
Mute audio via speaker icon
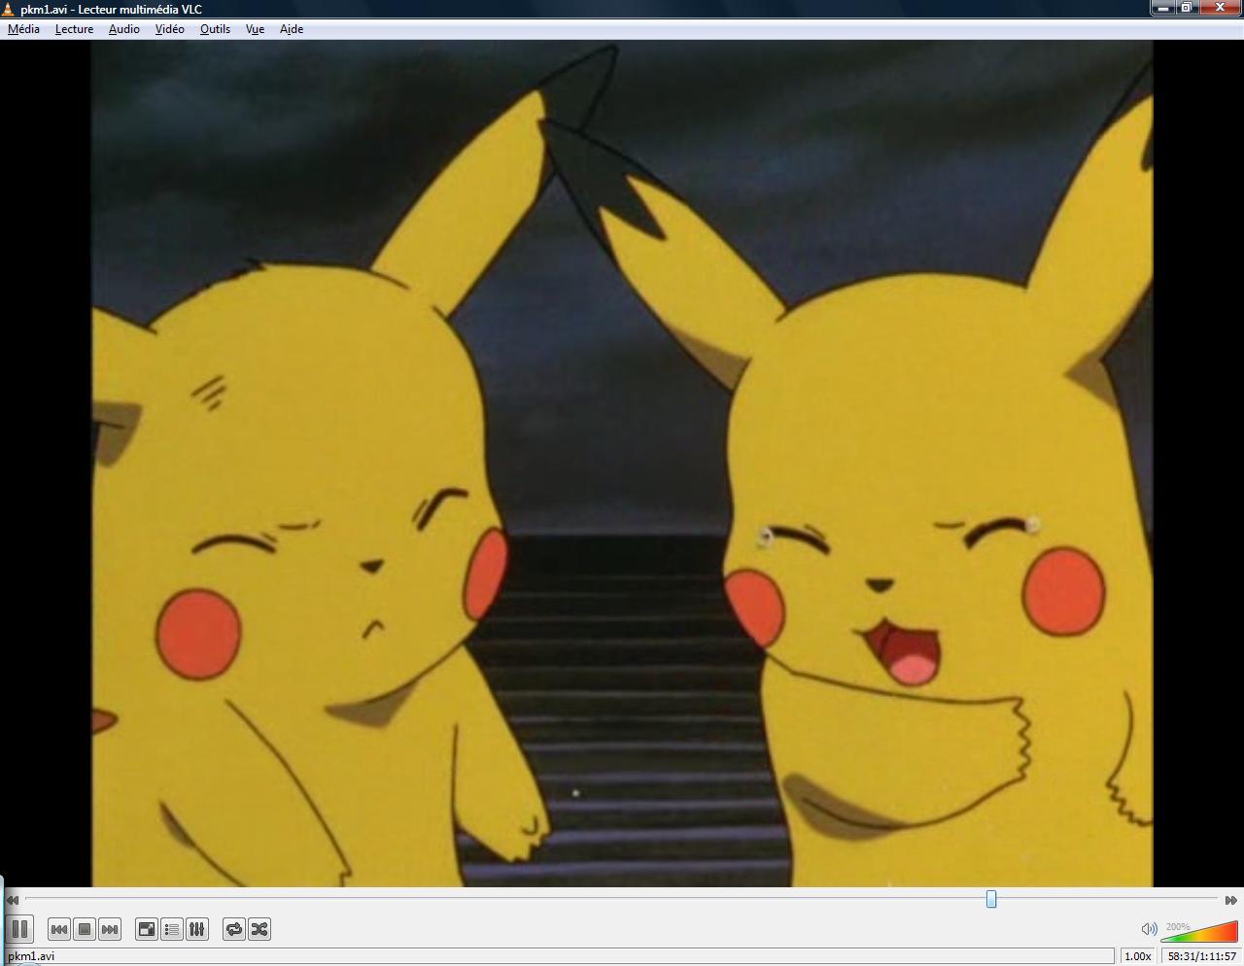1149,929
